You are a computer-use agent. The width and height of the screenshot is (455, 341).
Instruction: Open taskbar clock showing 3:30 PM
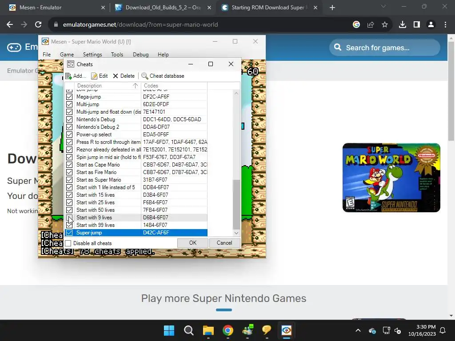pos(422,330)
